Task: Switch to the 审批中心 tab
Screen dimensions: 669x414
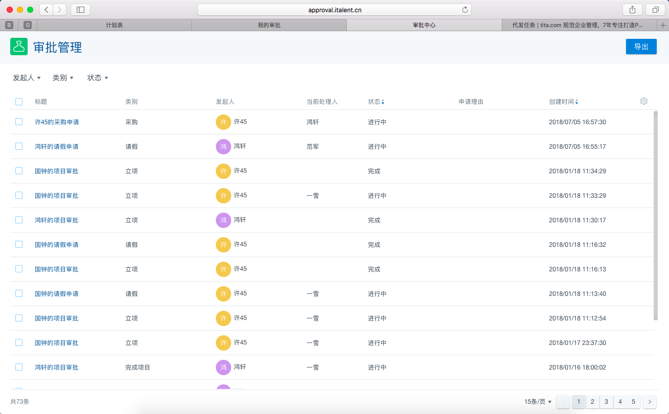Action: coord(424,25)
